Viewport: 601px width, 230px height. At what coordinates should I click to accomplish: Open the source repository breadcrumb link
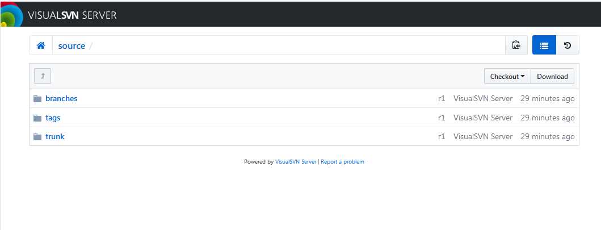pyautogui.click(x=72, y=46)
